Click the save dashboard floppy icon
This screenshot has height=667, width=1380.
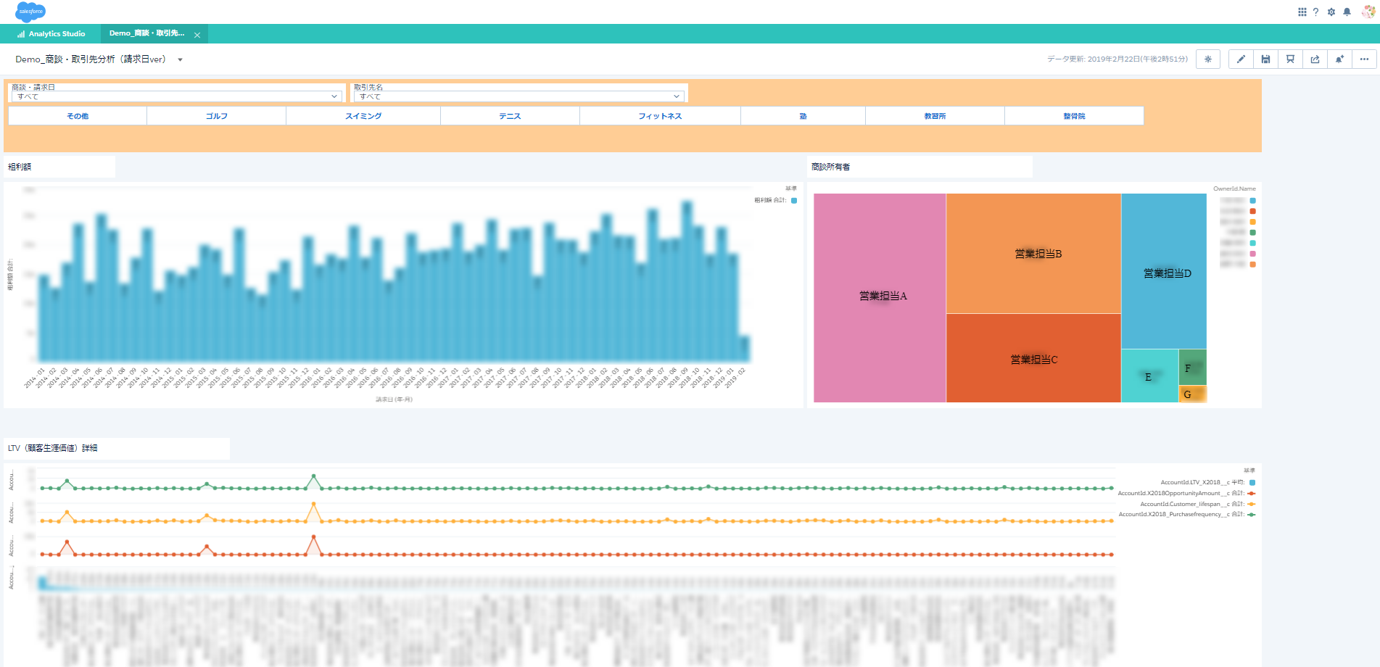pyautogui.click(x=1265, y=59)
